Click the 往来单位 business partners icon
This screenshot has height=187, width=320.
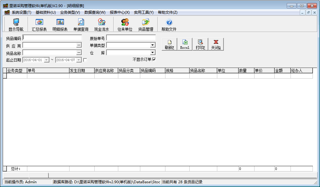[x=125, y=25]
